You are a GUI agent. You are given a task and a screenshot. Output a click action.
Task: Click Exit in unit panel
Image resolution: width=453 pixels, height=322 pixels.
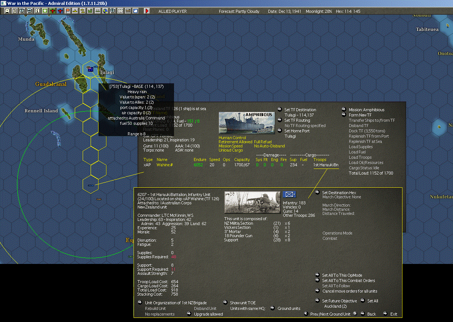click(x=394, y=314)
